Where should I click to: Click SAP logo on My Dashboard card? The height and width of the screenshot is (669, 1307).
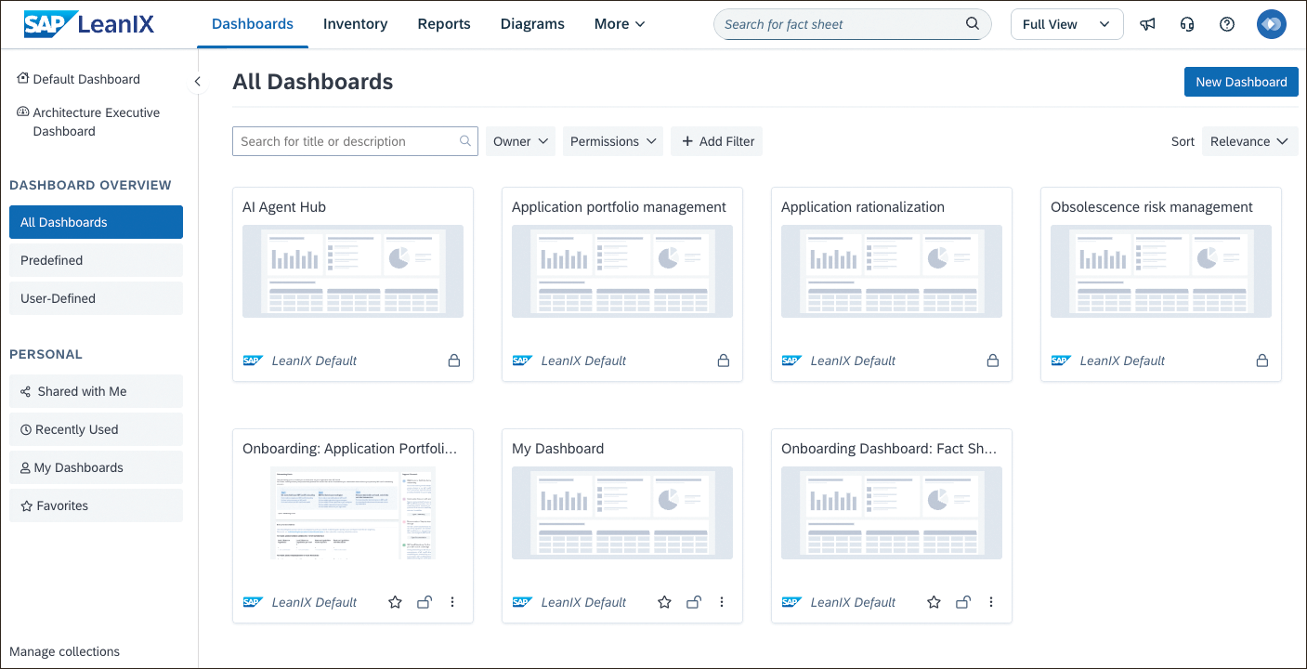[522, 602]
